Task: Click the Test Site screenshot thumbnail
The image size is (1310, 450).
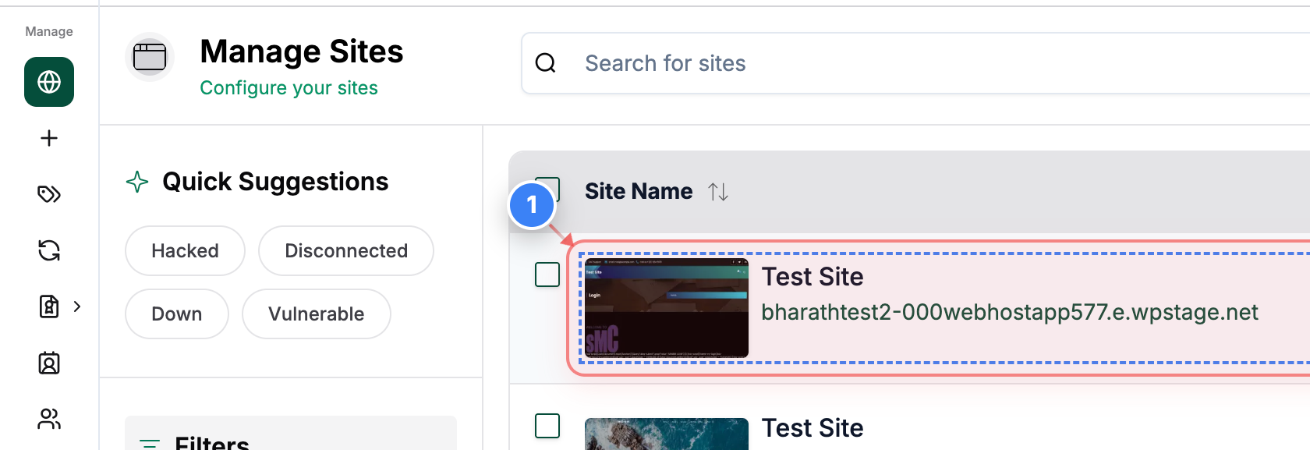Action: [667, 306]
